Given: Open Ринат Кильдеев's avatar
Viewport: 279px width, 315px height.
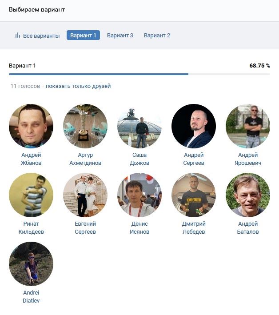Looking at the screenshot, I should click(x=31, y=195).
